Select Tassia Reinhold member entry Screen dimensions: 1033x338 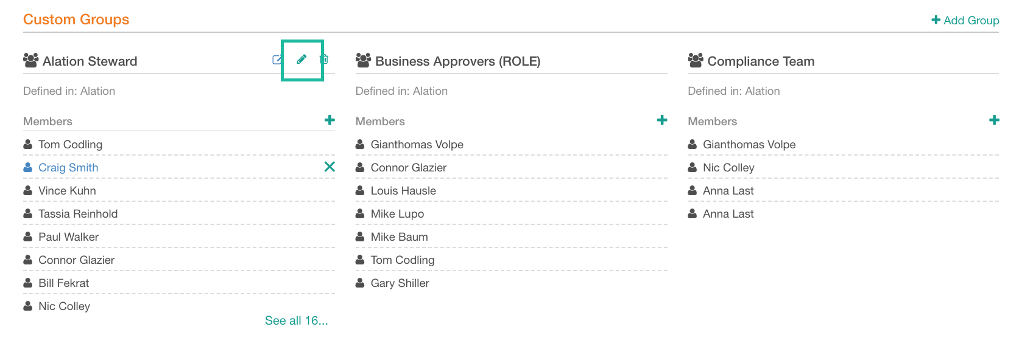click(x=179, y=214)
